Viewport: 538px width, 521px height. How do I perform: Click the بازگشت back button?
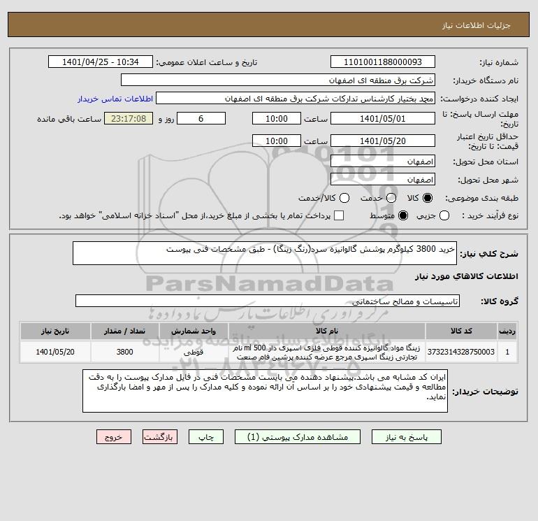(160, 437)
